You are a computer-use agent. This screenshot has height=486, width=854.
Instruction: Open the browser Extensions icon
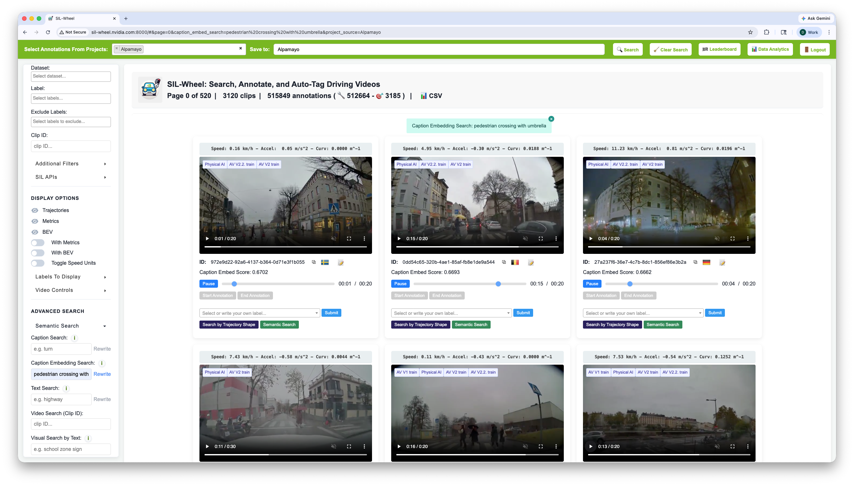[x=766, y=32]
